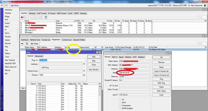Click the Disable cross icon in Interface List
208x111 pixels.
point(36,17)
